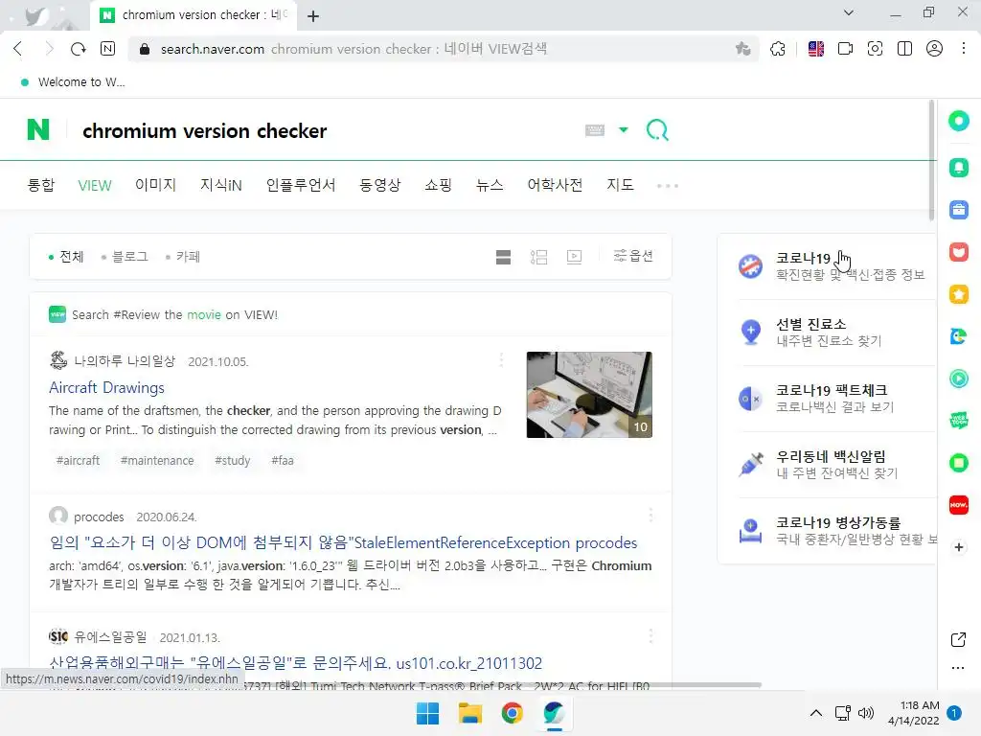Open the Windows Start menu
Image resolution: width=981 pixels, height=736 pixels.
[428, 713]
